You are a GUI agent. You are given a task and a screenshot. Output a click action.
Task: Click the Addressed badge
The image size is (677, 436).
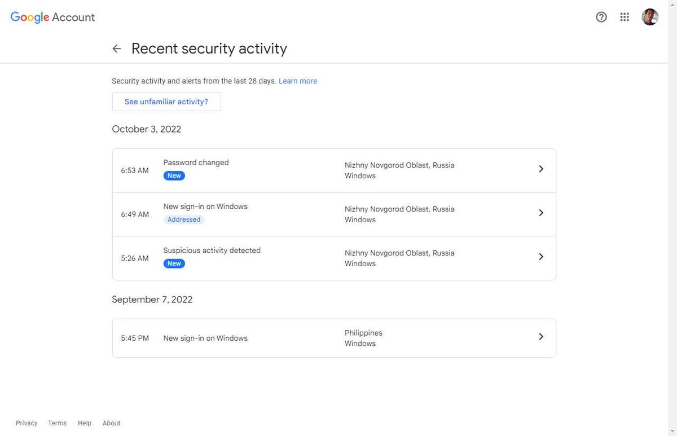184,219
